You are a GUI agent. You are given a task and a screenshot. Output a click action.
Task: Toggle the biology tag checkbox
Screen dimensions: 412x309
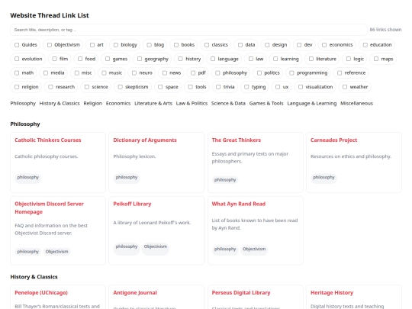pyautogui.click(x=116, y=45)
